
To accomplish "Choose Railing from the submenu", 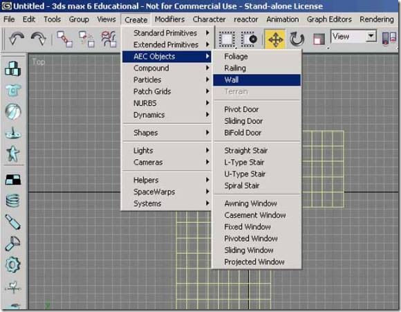I will pos(257,68).
